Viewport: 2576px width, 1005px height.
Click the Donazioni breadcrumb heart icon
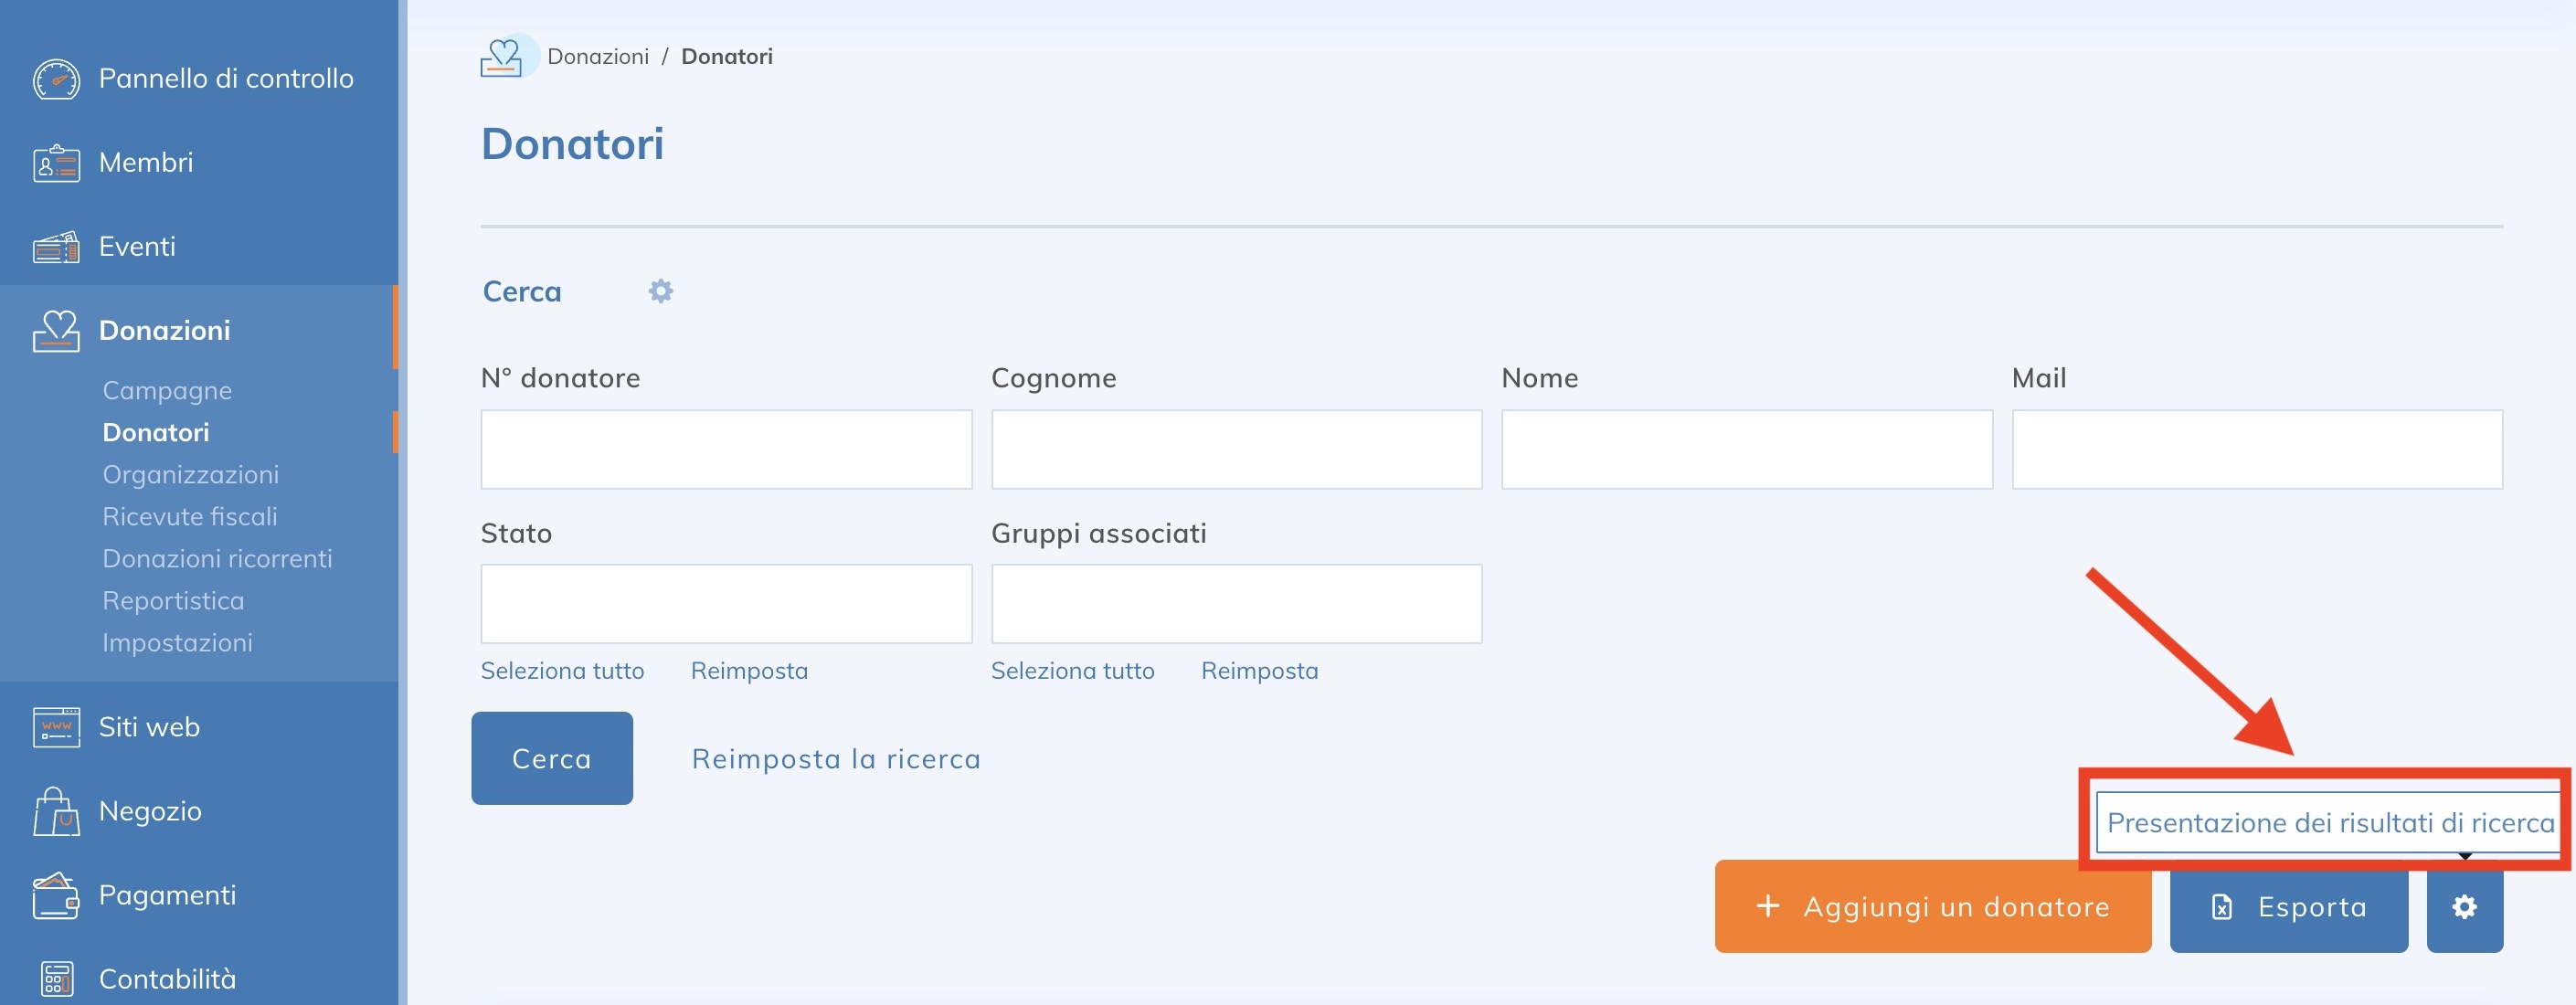[502, 57]
